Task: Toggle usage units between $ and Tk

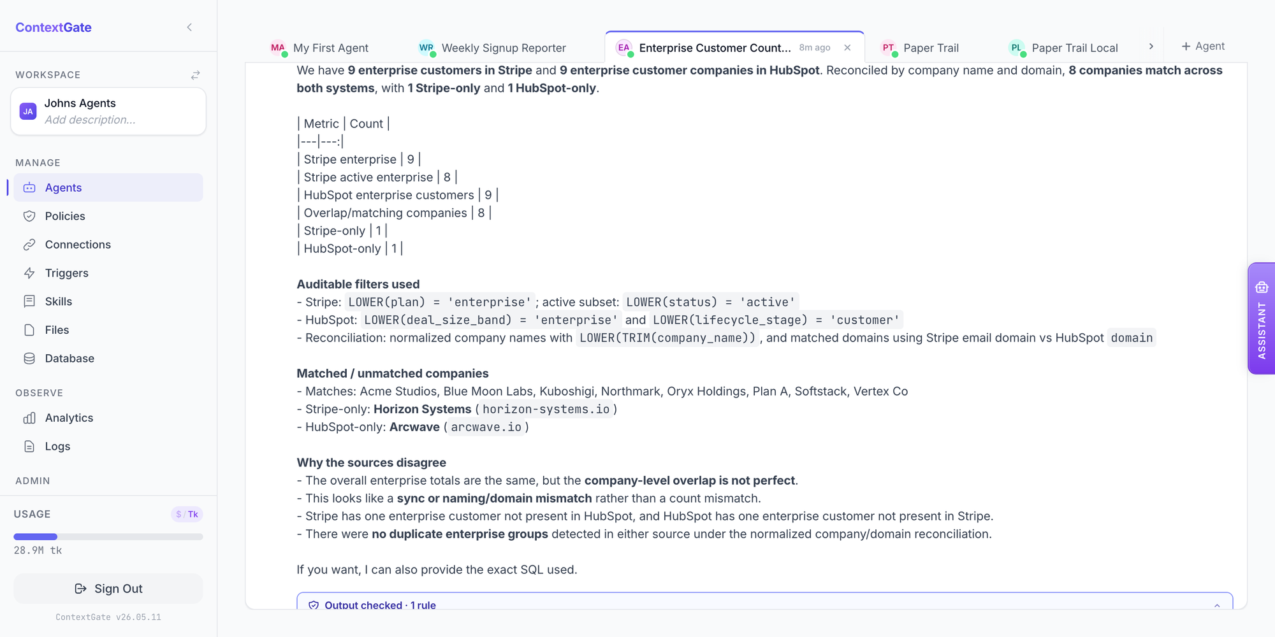Action: pos(187,514)
